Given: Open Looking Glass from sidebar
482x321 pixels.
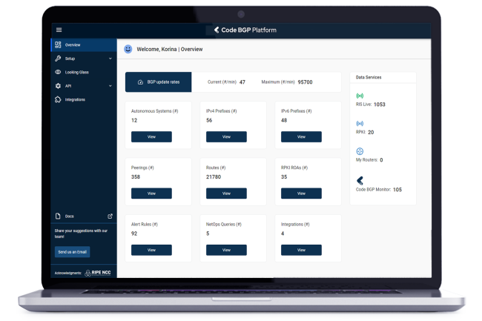Looking at the screenshot, I should pos(76,72).
